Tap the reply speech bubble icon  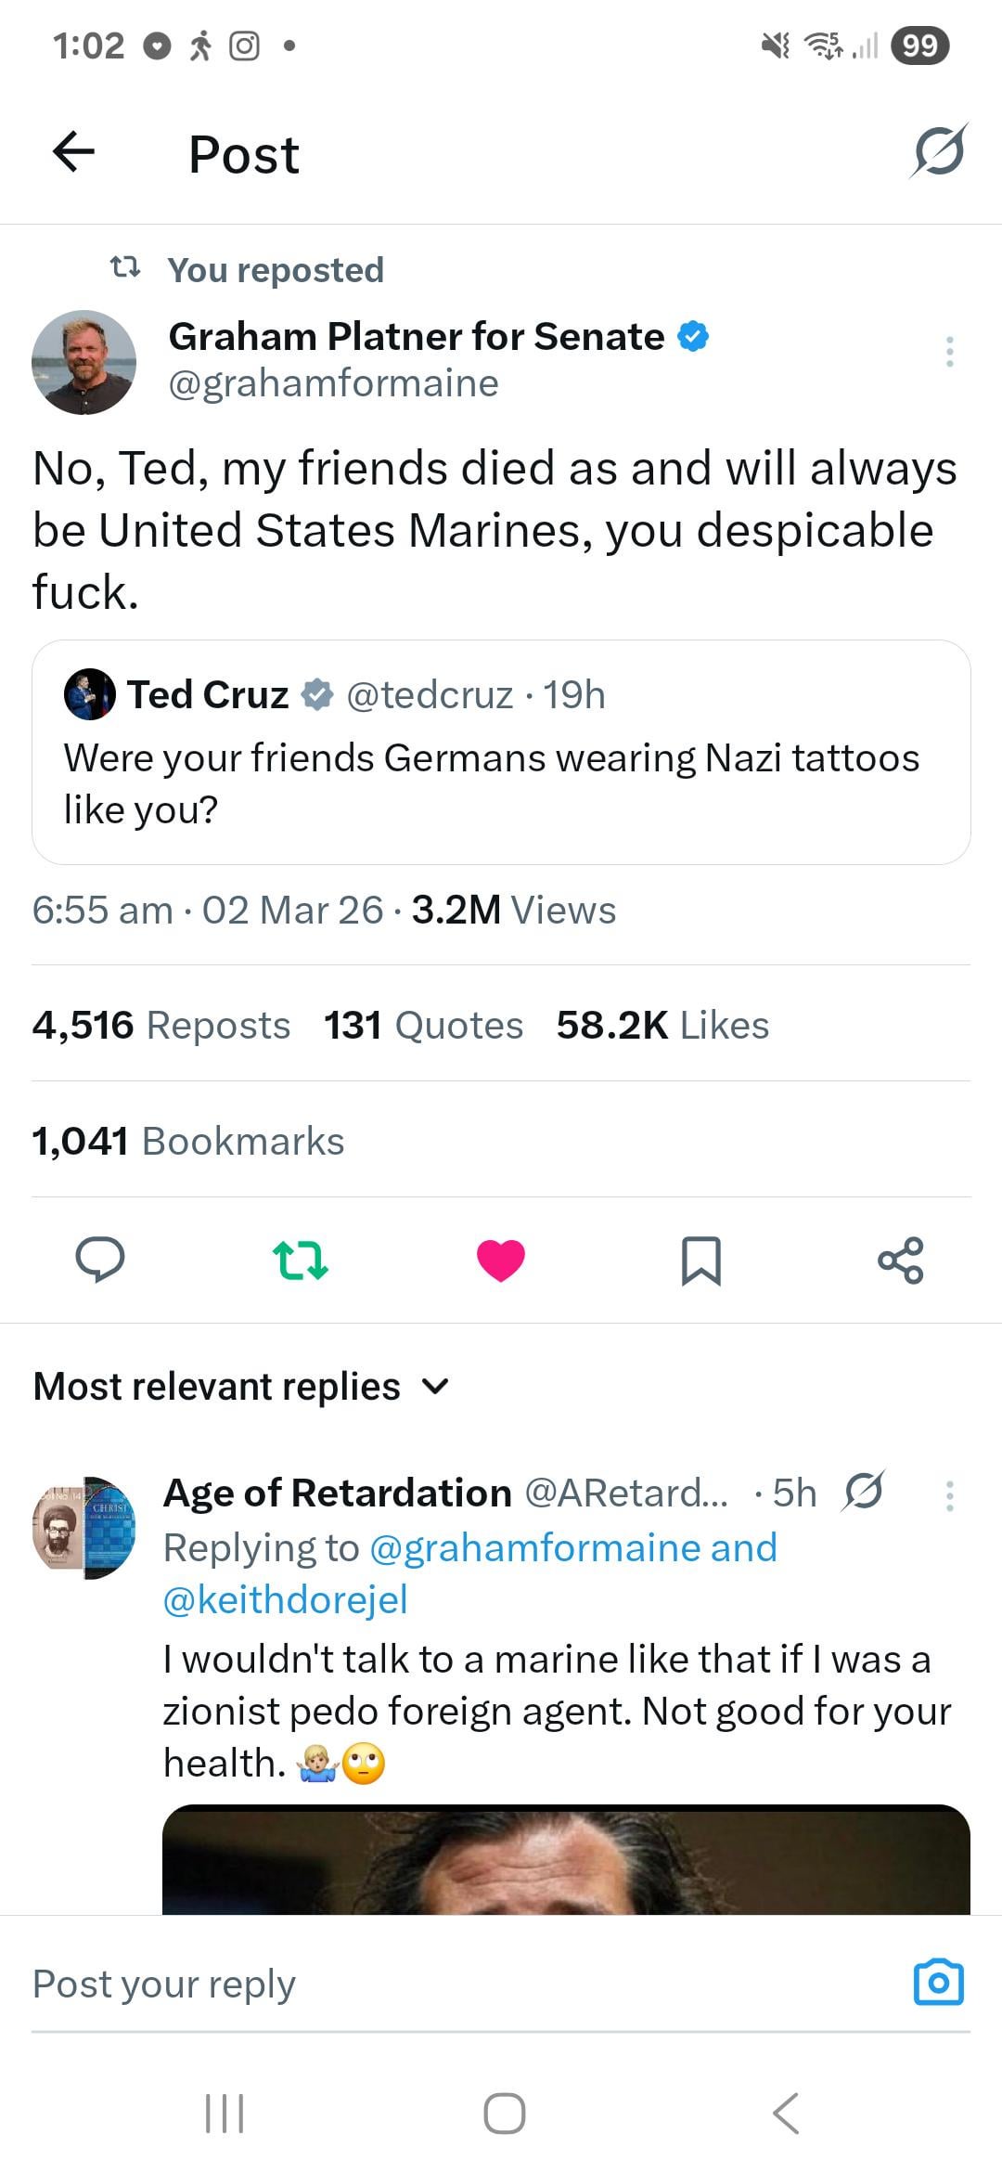(x=100, y=1260)
